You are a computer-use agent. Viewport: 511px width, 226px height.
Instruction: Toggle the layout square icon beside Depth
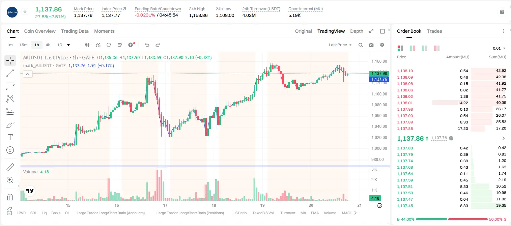click(382, 31)
